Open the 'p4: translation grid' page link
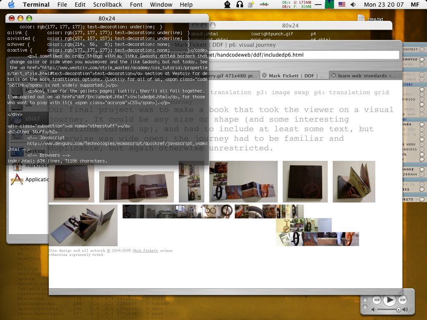The image size is (427, 320). pyautogui.click(x=351, y=92)
